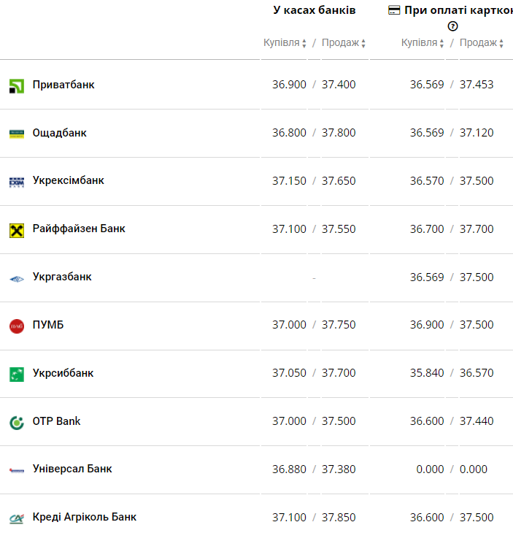The height and width of the screenshot is (541, 513).
Task: Click the red ПУМБ logo
Action: (x=17, y=326)
